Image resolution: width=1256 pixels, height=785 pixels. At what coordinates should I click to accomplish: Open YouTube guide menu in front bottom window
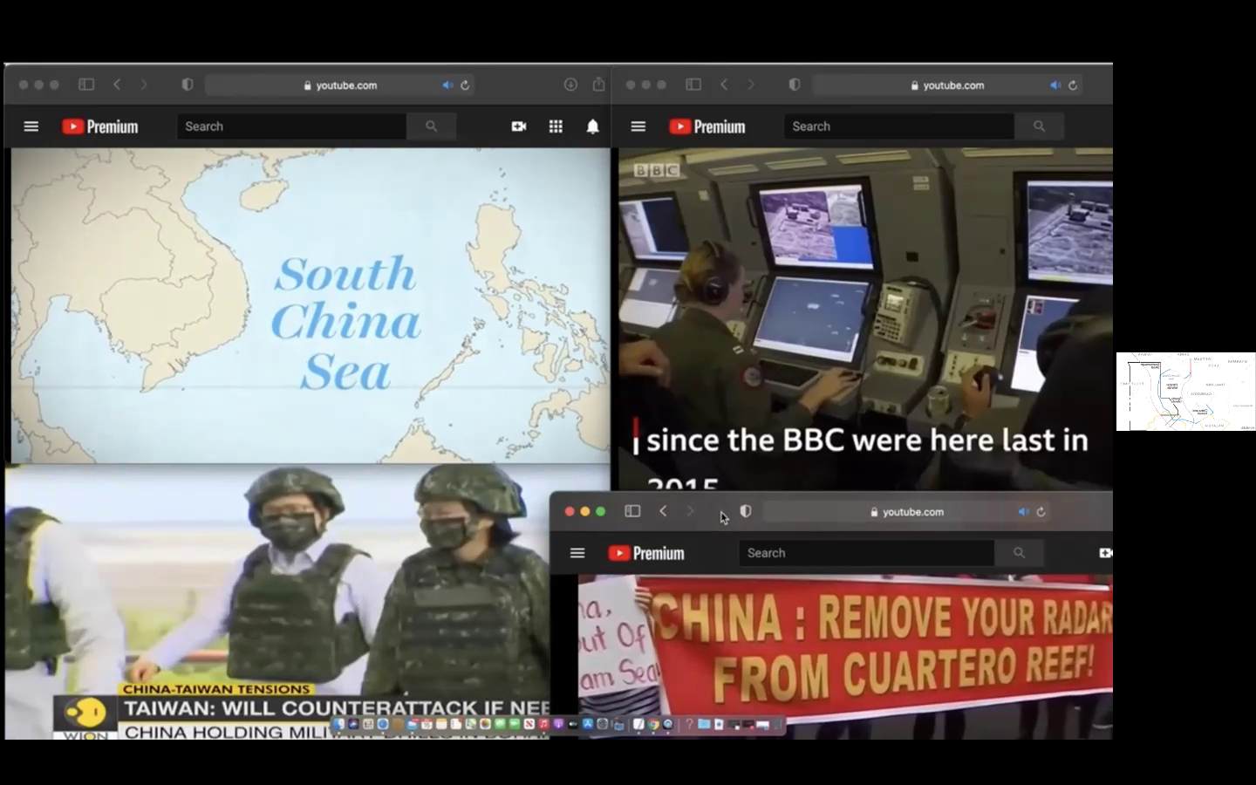pos(577,553)
